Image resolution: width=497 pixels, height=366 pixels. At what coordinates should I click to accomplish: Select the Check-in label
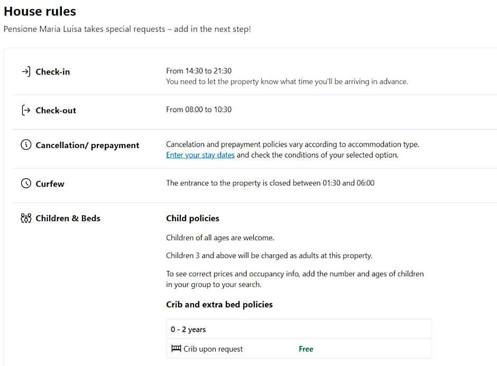[x=52, y=71]
